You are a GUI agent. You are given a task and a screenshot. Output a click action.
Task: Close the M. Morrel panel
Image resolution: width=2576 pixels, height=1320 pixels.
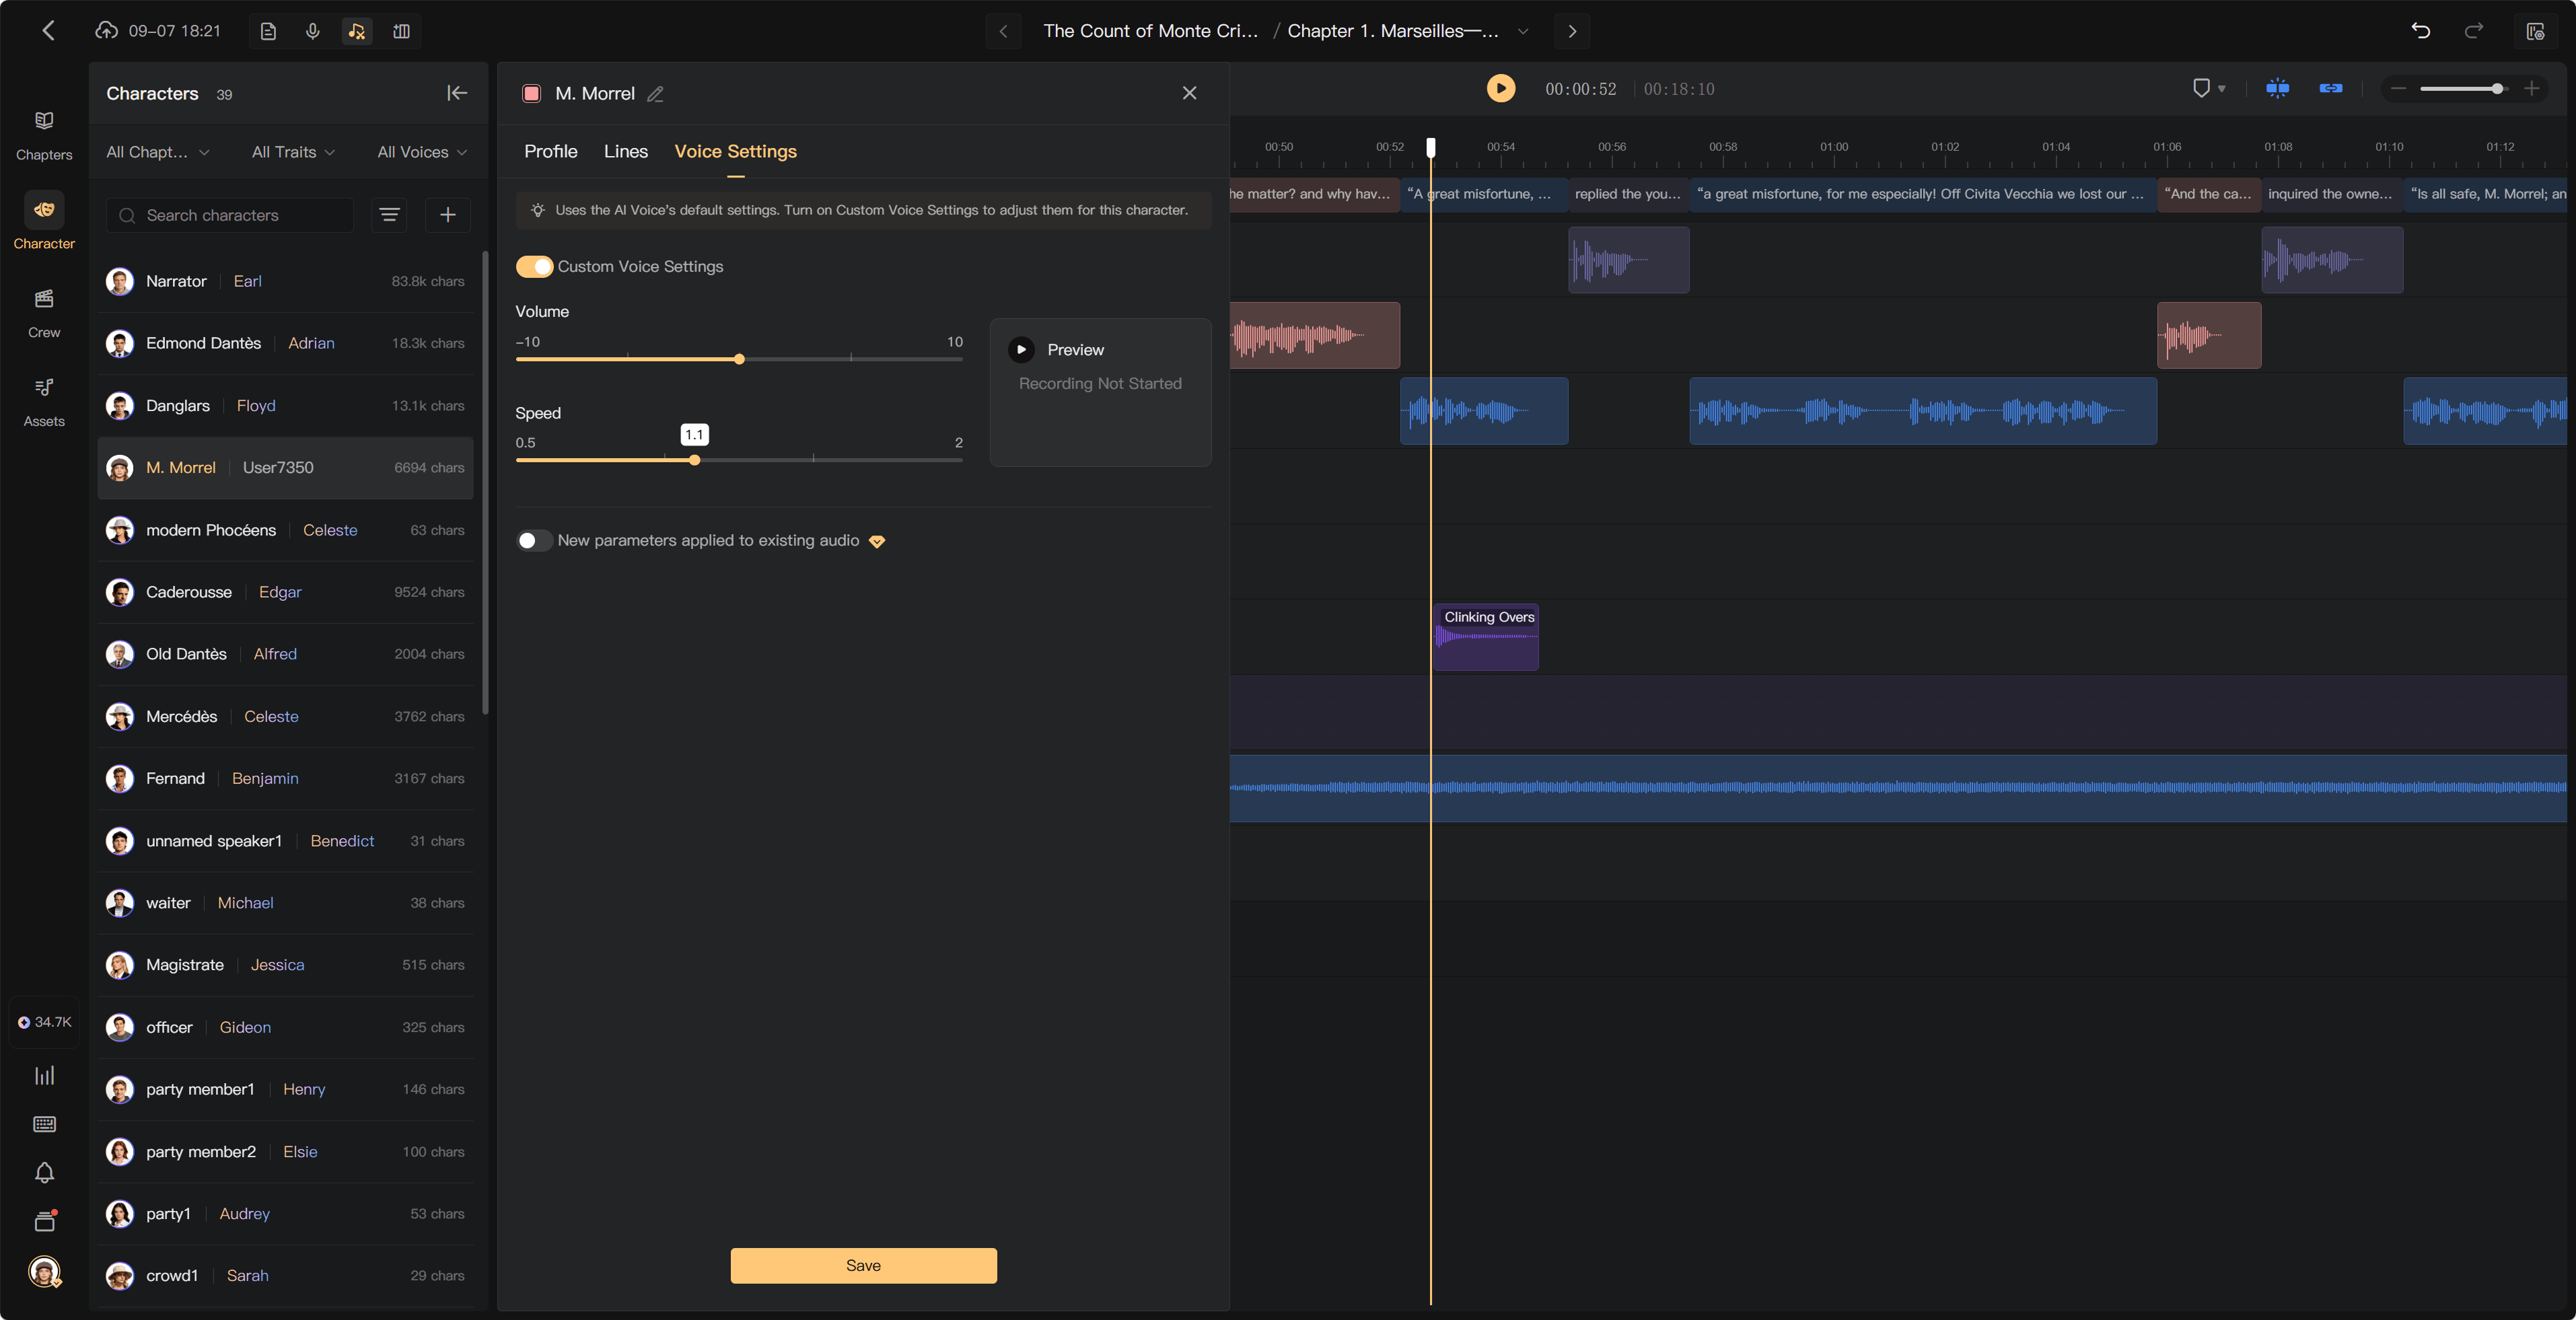(x=1189, y=93)
